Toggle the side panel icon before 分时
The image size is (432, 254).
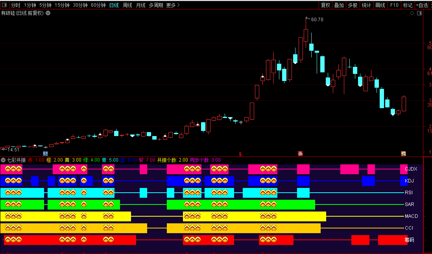click(4, 5)
